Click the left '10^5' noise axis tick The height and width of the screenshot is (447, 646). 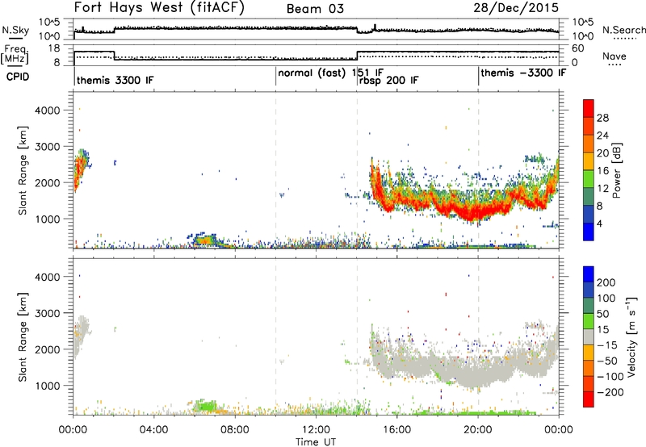[x=49, y=22]
